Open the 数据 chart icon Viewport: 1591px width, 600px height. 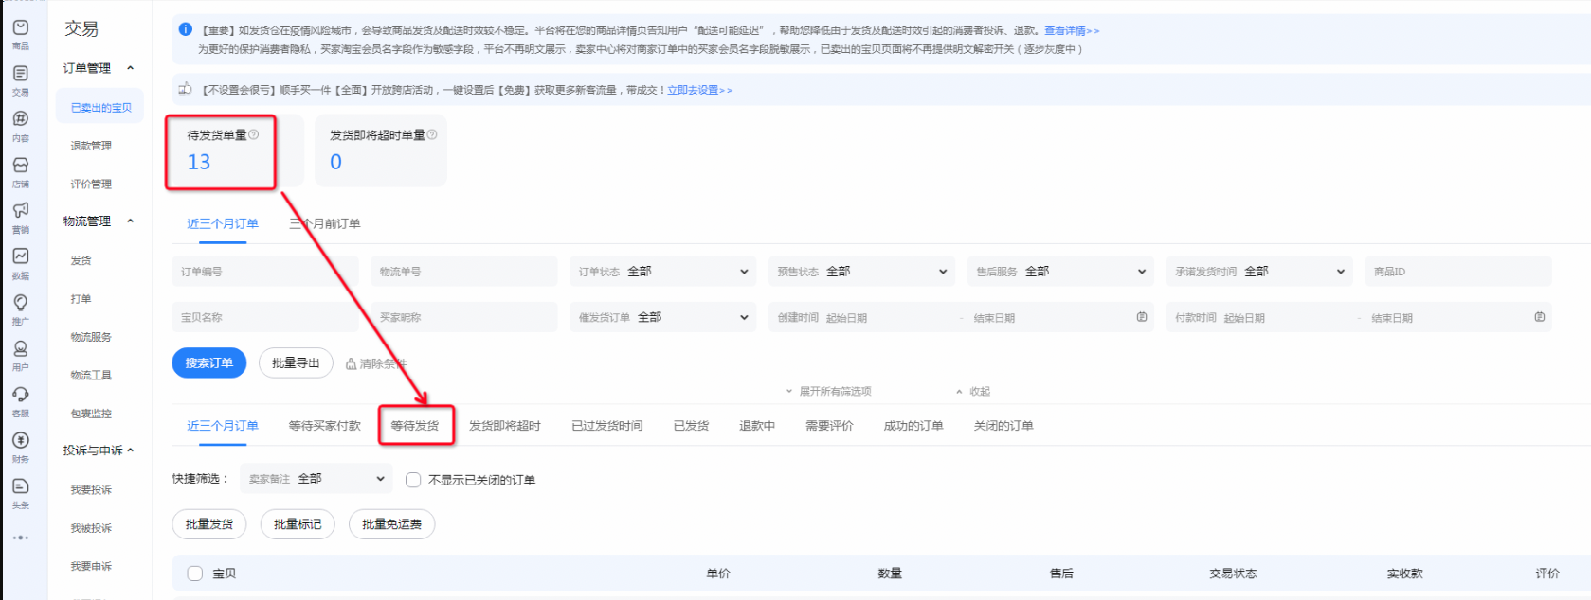(21, 256)
